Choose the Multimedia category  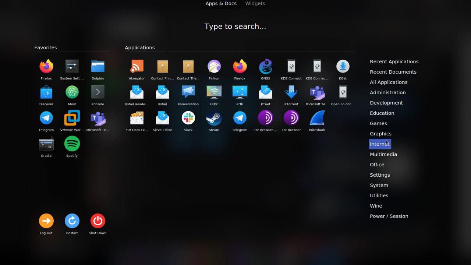(x=383, y=154)
